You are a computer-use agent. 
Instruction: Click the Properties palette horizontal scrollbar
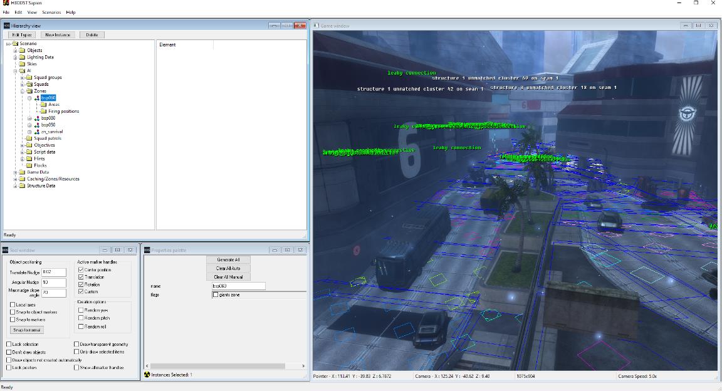[225, 366]
